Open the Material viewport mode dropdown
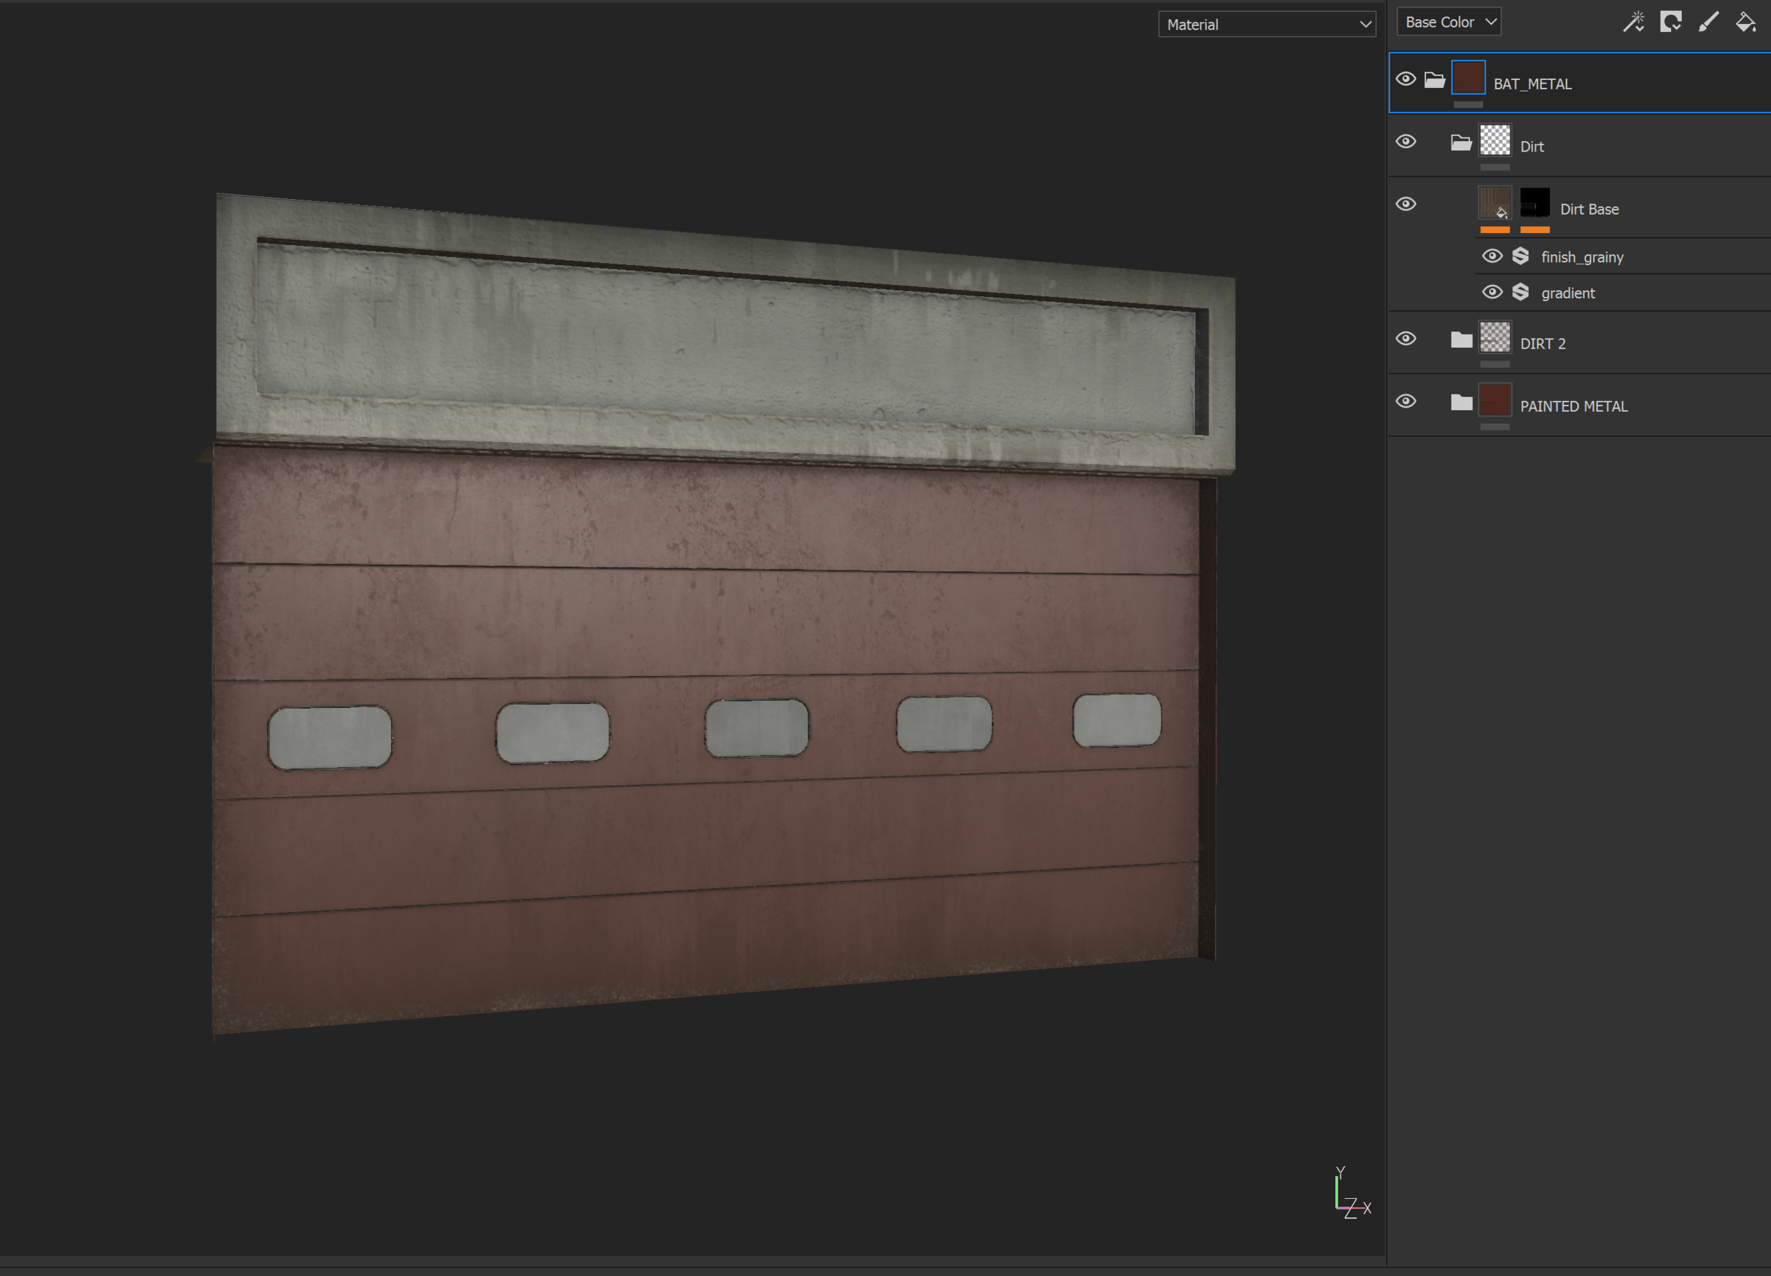Screen dimensions: 1771x1276 (1267, 24)
